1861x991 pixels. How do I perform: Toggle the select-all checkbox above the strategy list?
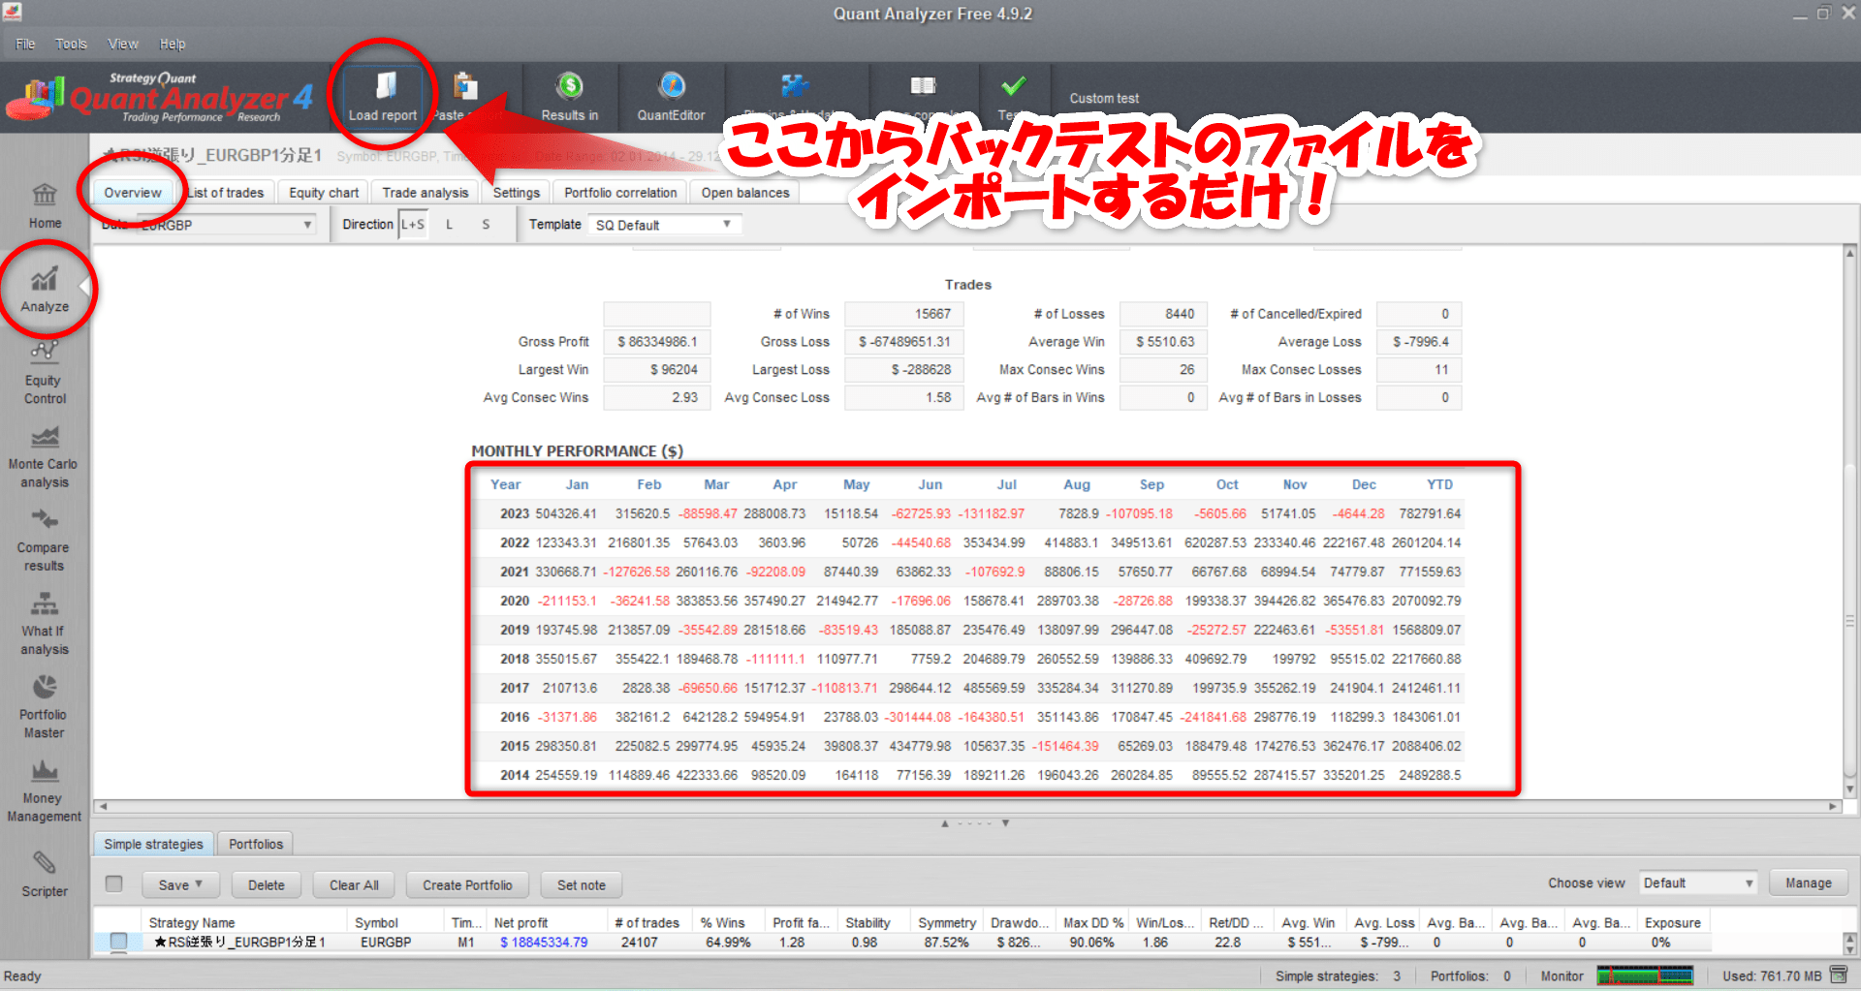113,883
